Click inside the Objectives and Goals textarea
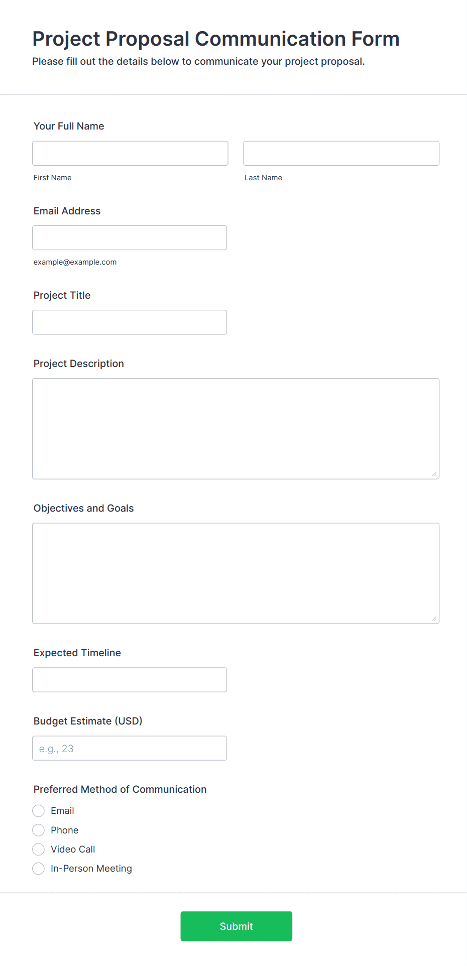Screen dimensions: 467x966 pyautogui.click(x=236, y=573)
